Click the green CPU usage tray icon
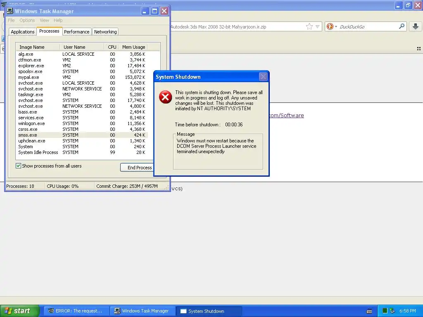423x317 pixels. [x=385, y=311]
